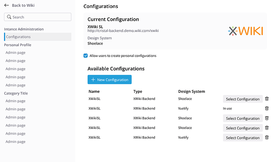Open last Admin page under Category Title
The image size is (275, 162).
tap(16, 142)
